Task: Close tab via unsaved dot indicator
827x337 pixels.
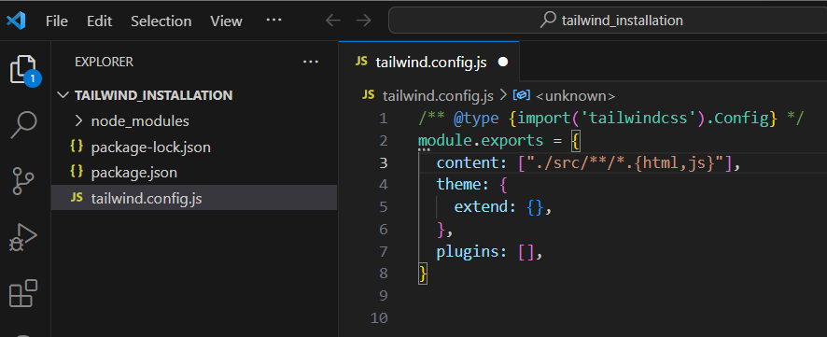Action: coord(502,63)
